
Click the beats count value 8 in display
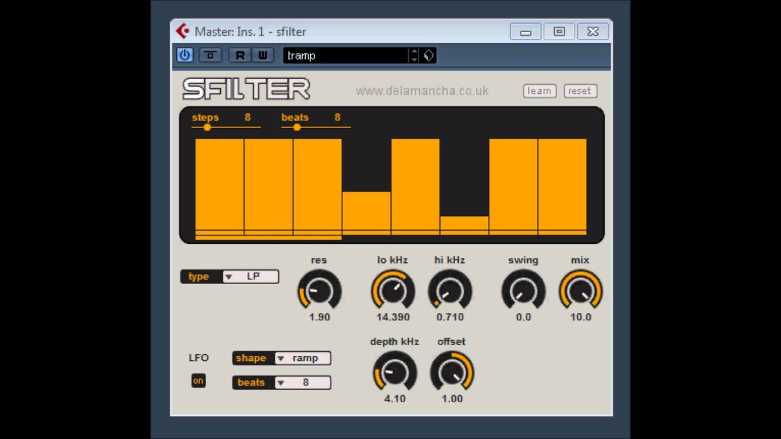click(x=337, y=117)
